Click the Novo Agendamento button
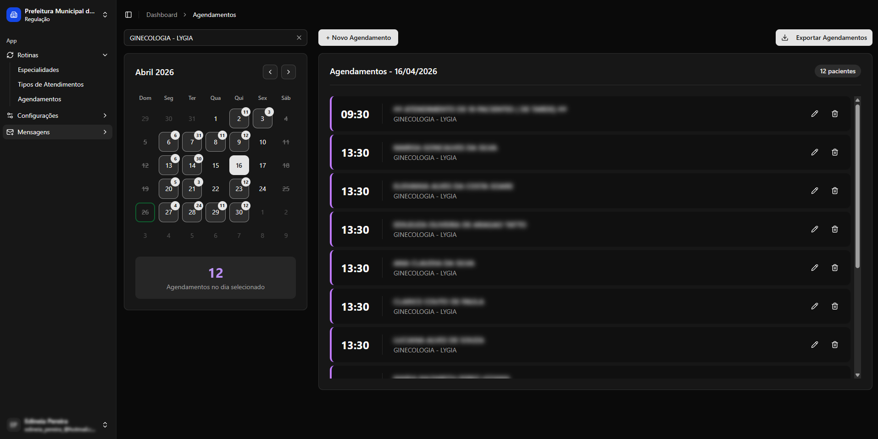Image resolution: width=878 pixels, height=439 pixels. (x=358, y=38)
